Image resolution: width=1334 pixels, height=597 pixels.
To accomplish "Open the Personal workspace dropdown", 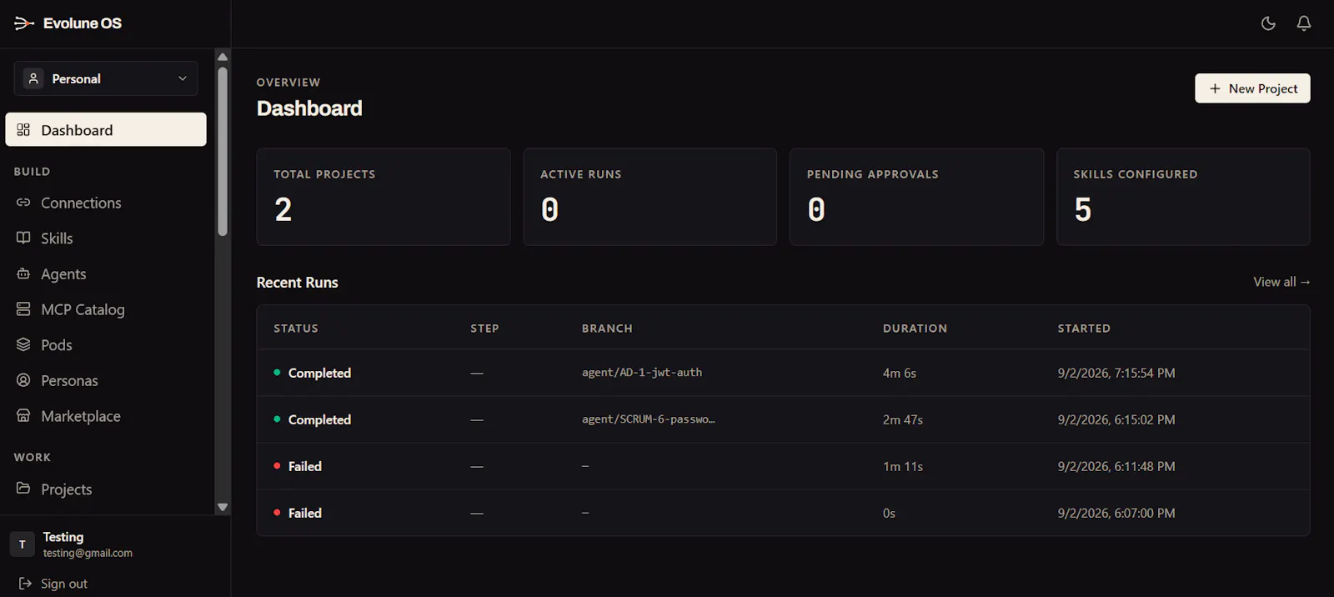I will [x=106, y=78].
